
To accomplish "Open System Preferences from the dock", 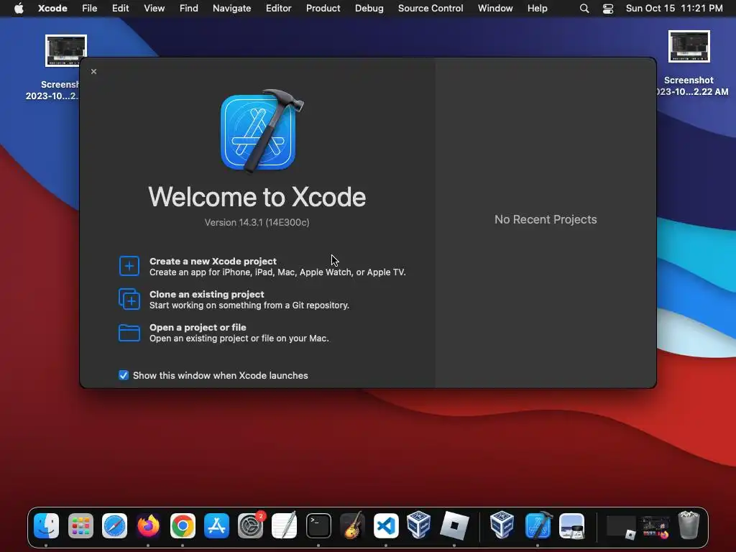I will pyautogui.click(x=251, y=525).
